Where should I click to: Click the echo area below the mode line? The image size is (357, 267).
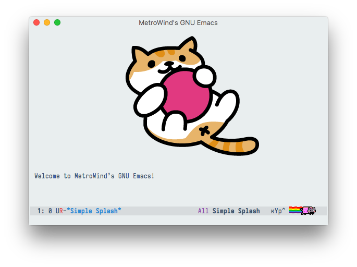click(178, 220)
